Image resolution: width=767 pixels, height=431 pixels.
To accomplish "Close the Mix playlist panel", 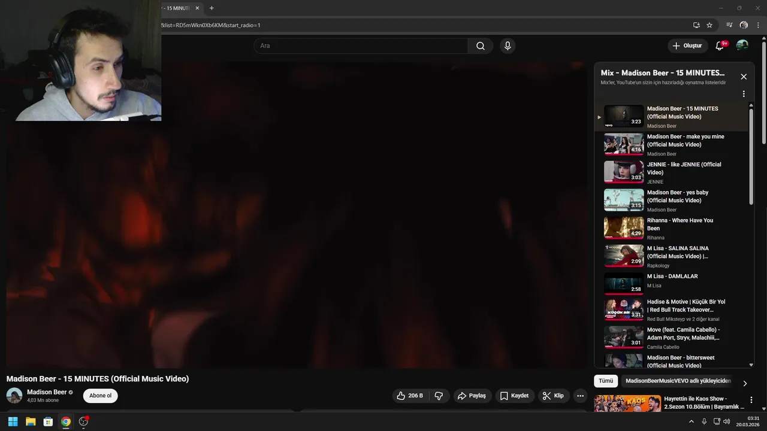I will [744, 77].
